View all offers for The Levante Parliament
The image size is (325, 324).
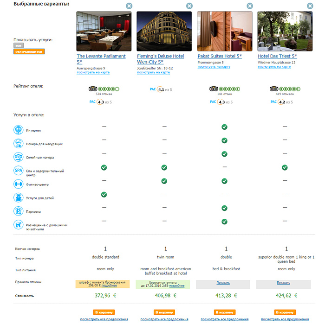click(x=104, y=319)
